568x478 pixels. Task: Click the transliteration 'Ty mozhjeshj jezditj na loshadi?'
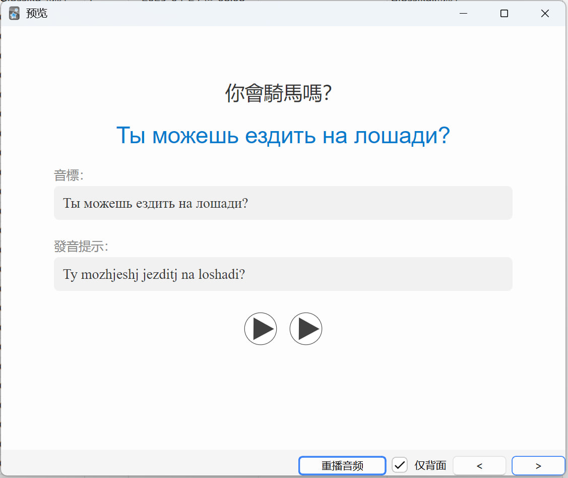pos(154,274)
